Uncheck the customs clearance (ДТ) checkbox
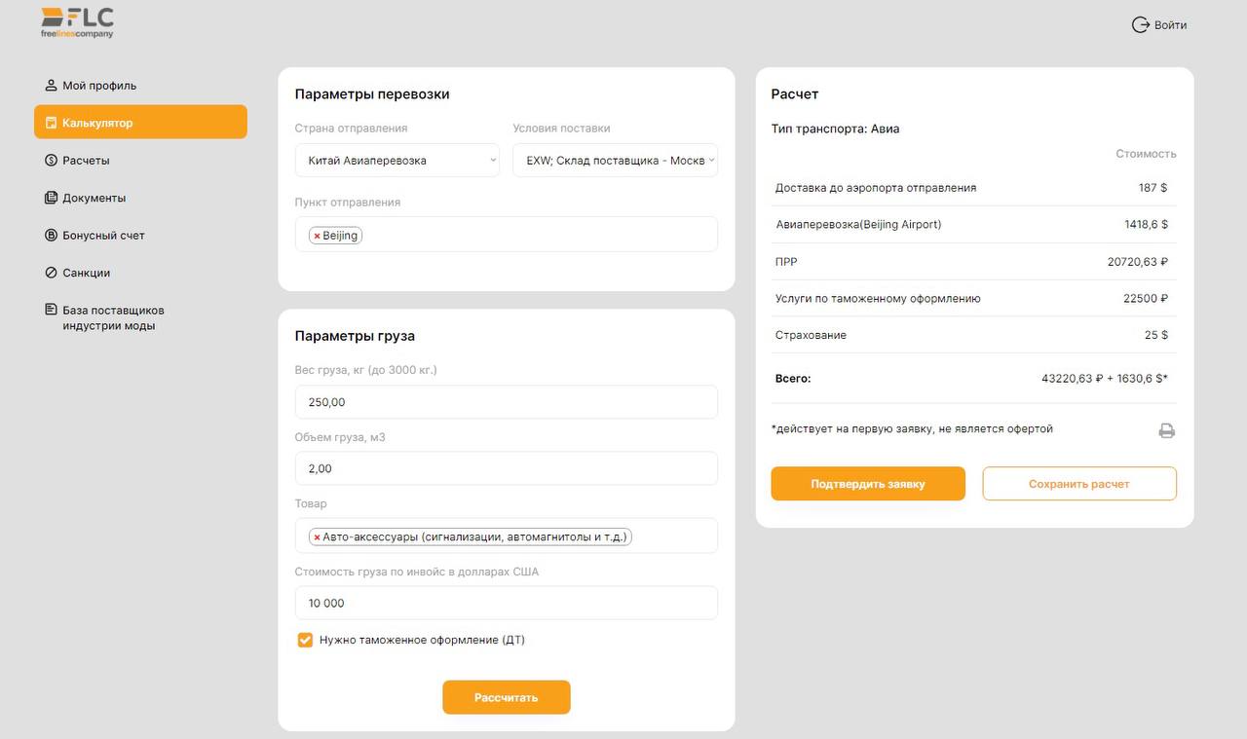Viewport: 1247px width, 739px height. [x=305, y=640]
